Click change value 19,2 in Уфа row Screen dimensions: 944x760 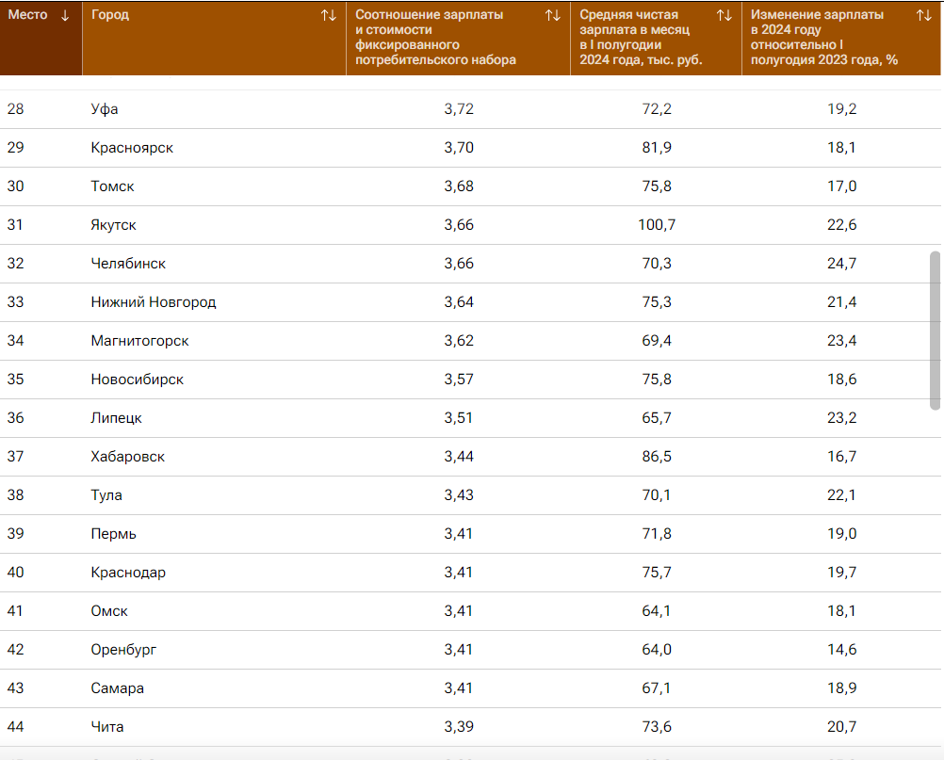click(x=841, y=109)
